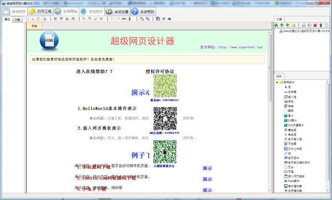Click the yellow folder icon in project toolbar
This screenshot has height=200, width=332.
(293, 25)
